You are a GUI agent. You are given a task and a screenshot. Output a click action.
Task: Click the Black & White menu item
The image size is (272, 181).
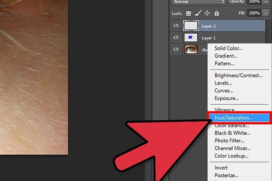coord(232,133)
